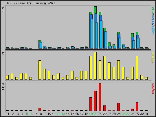156x117 pixels.
Task: Click the vertical Pages/Files/Hits legend label
Action: tap(153, 21)
